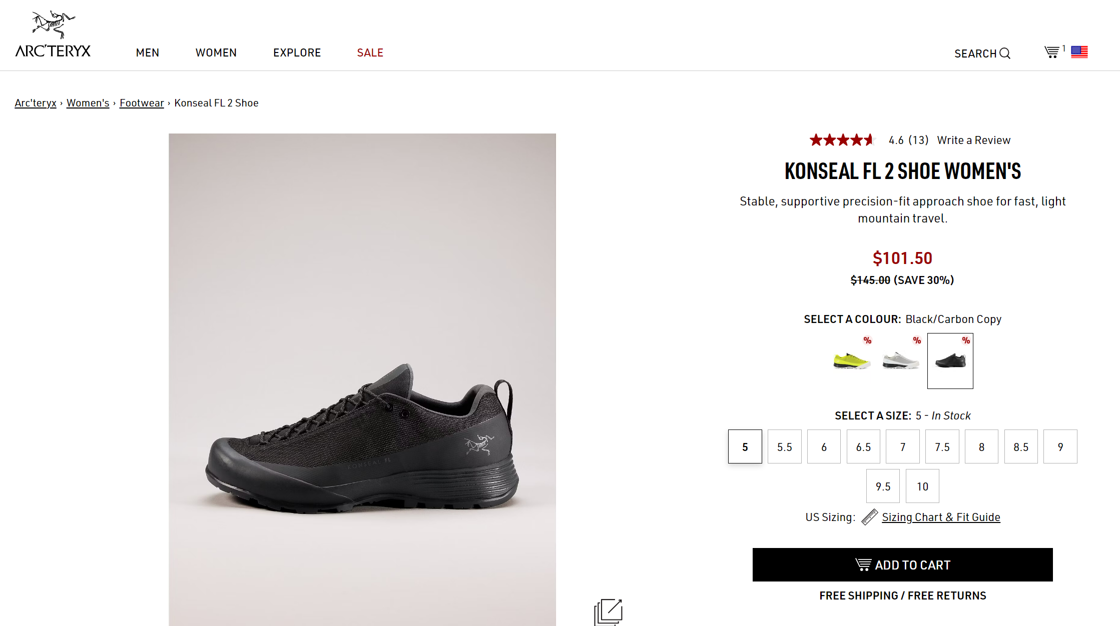Open Sizing Chart & Fit Guide link

[941, 517]
